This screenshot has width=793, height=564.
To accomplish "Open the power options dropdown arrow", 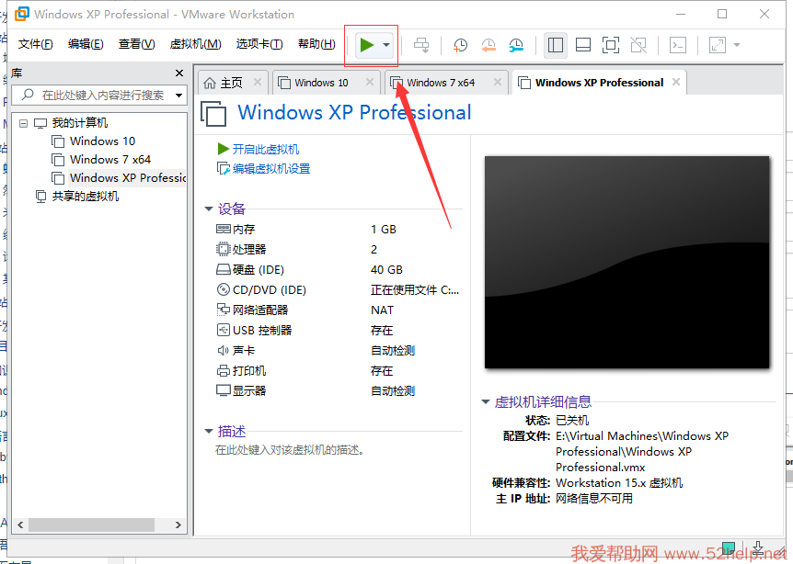I will click(386, 45).
